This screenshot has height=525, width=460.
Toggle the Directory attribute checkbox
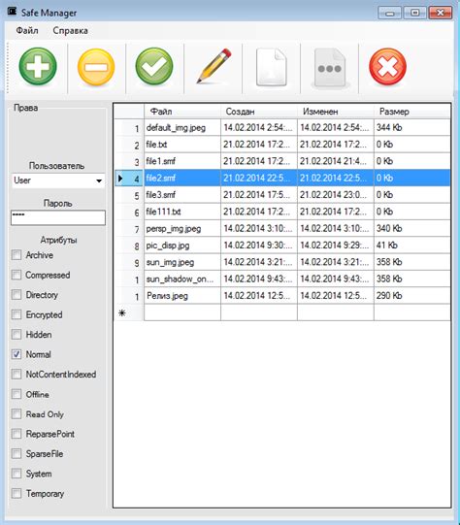(x=16, y=295)
